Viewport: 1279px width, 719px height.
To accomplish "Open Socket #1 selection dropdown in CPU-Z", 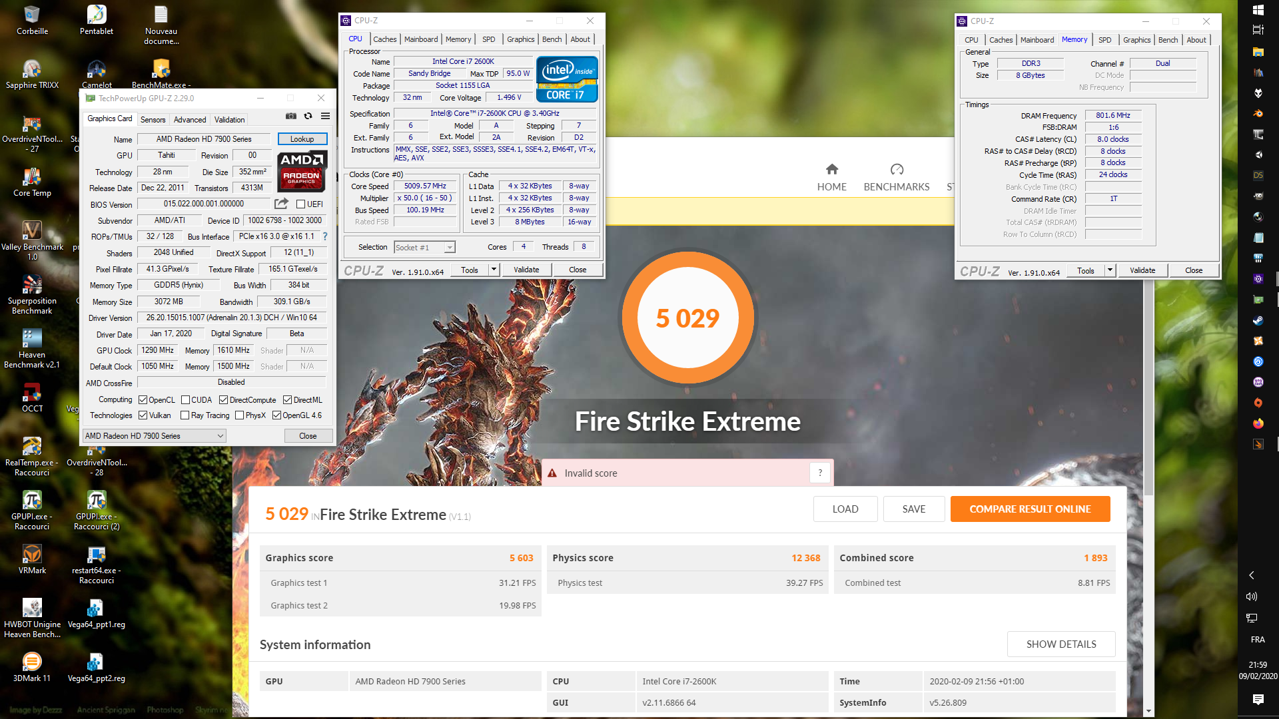I will coord(424,248).
